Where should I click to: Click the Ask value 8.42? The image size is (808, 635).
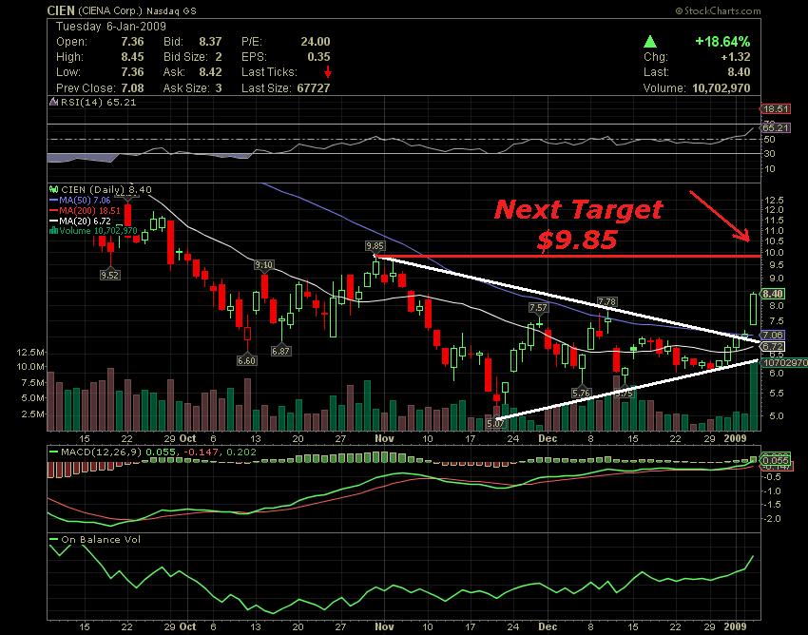[x=210, y=72]
